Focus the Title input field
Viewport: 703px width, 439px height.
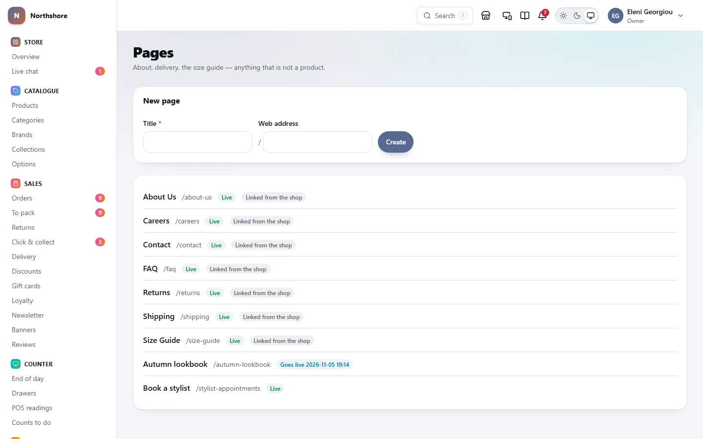[x=198, y=142]
